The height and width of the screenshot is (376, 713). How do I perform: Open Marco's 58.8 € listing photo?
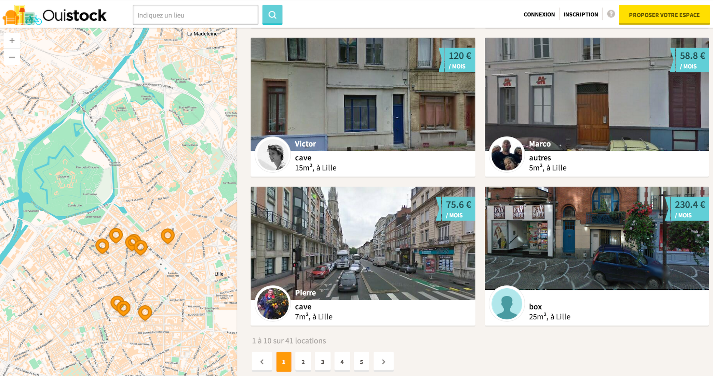[x=596, y=94]
